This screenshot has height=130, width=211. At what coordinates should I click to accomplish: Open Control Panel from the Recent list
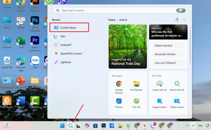[69, 27]
